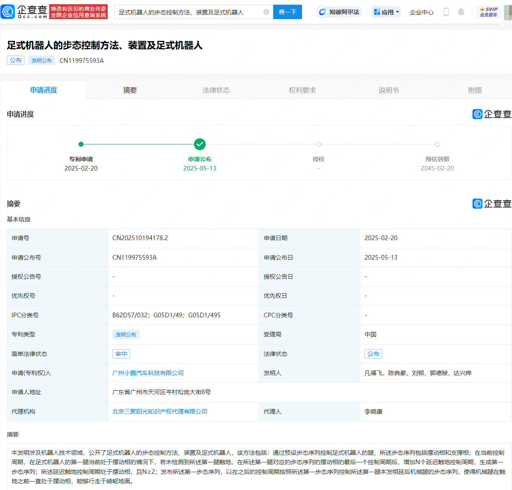Switch to the 权利要求 tab
Image resolution: width=512 pixels, height=490 pixels.
tap(302, 90)
